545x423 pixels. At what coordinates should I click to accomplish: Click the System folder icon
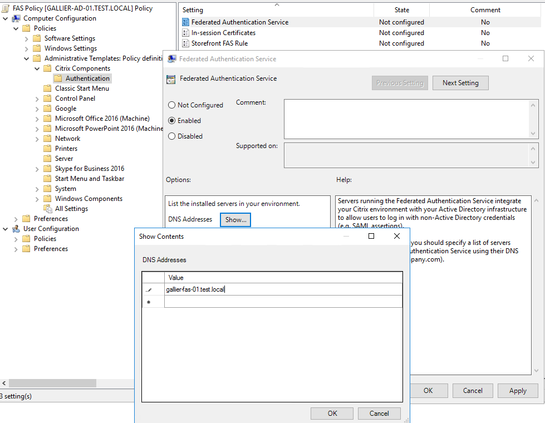click(48, 188)
